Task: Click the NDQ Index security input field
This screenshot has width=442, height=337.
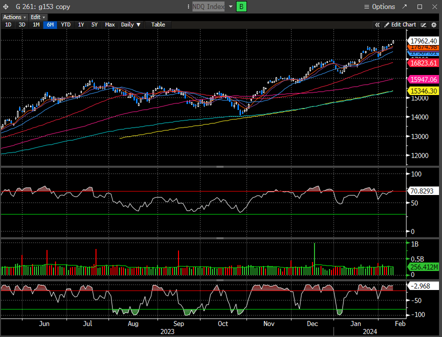Action: point(208,6)
